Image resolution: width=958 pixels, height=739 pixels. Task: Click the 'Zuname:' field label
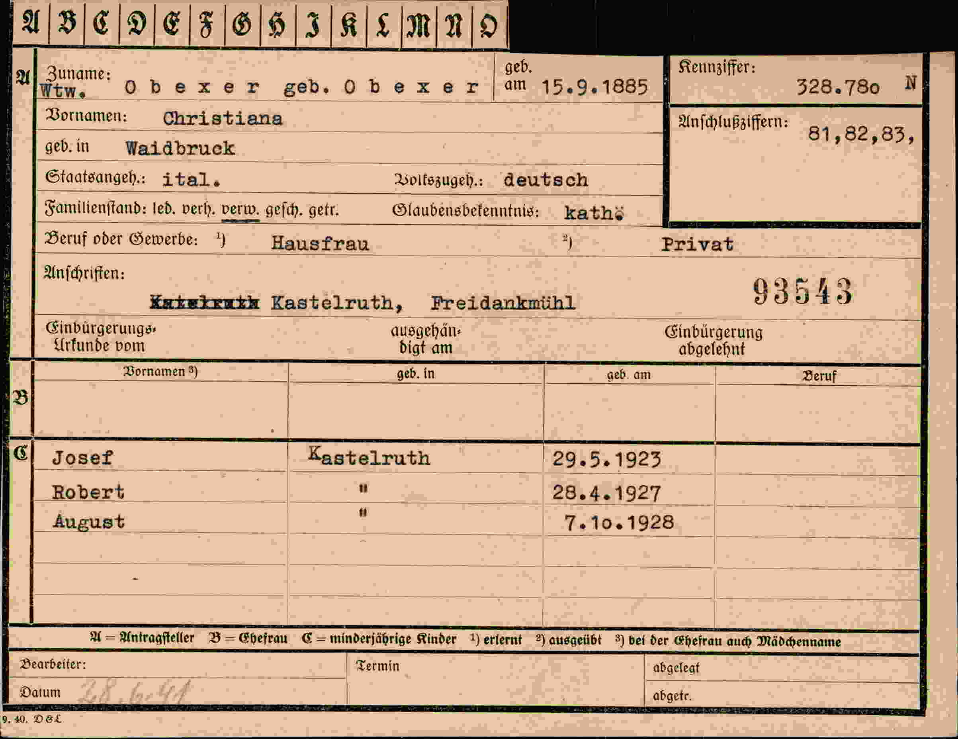pos(78,73)
